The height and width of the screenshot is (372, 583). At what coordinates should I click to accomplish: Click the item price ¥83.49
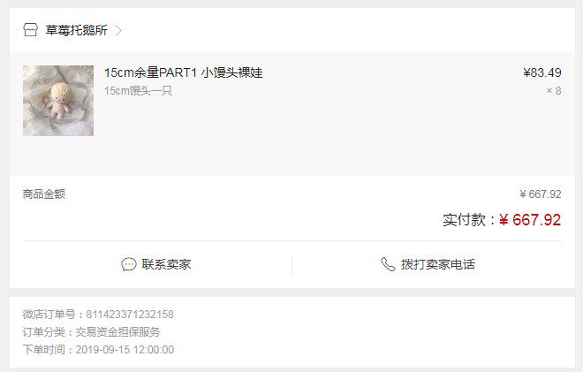pyautogui.click(x=542, y=72)
